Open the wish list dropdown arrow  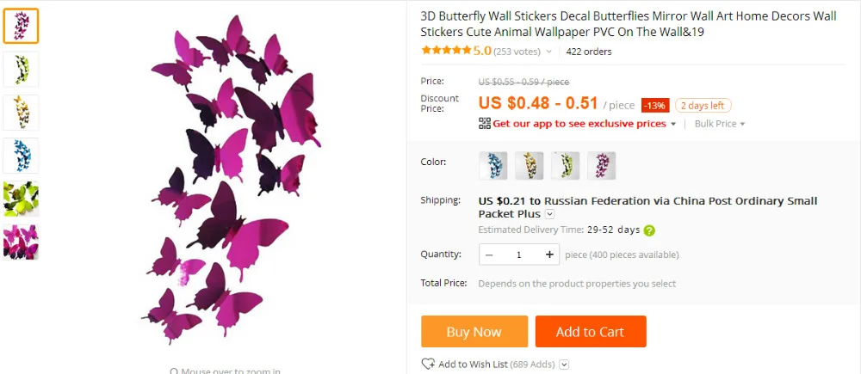click(x=564, y=365)
